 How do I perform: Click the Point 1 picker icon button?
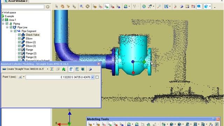pos(20,77)
